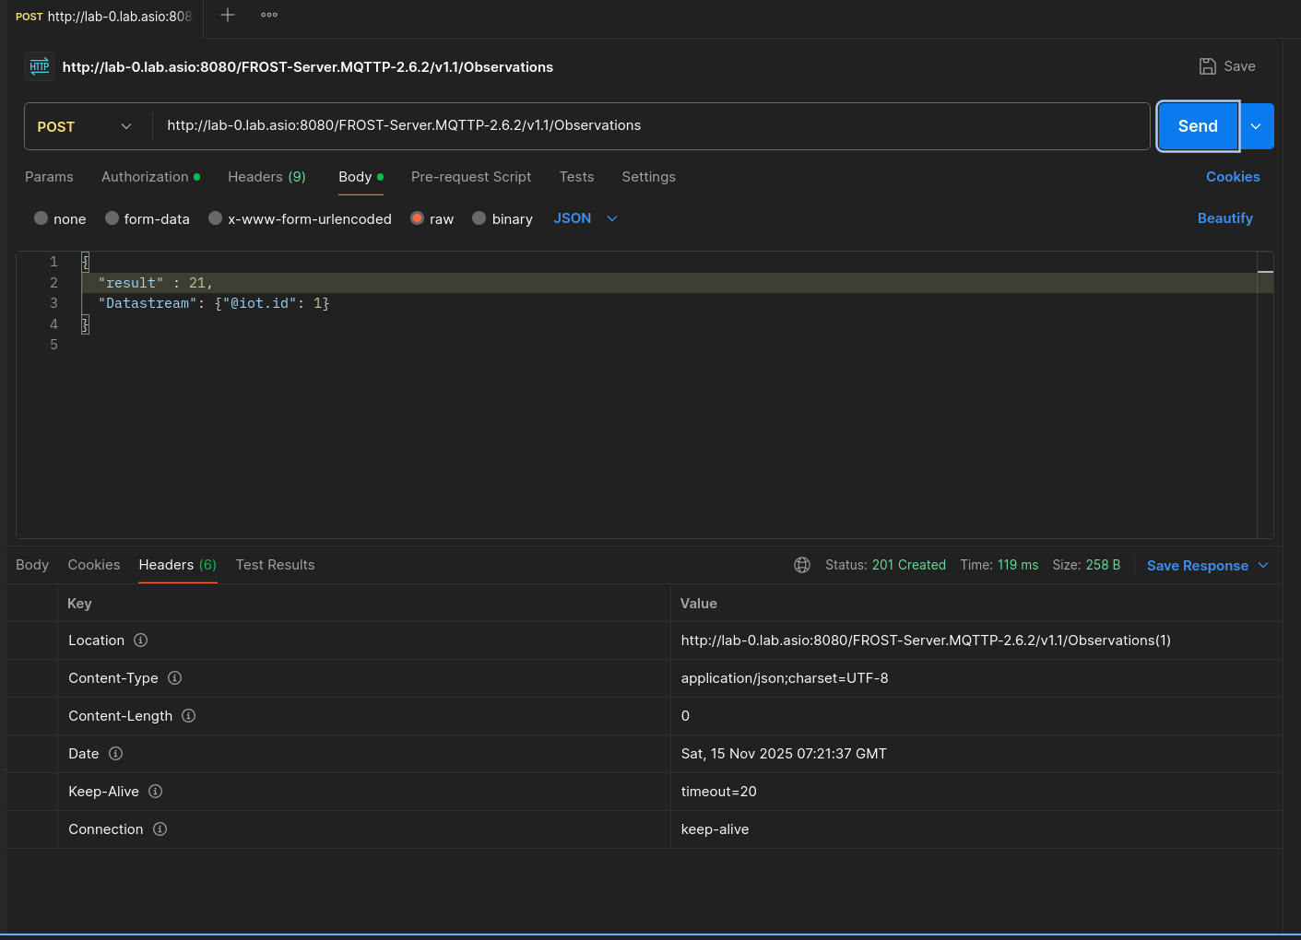1301x940 pixels.
Task: Open the three-dots tab options menu
Action: [269, 15]
